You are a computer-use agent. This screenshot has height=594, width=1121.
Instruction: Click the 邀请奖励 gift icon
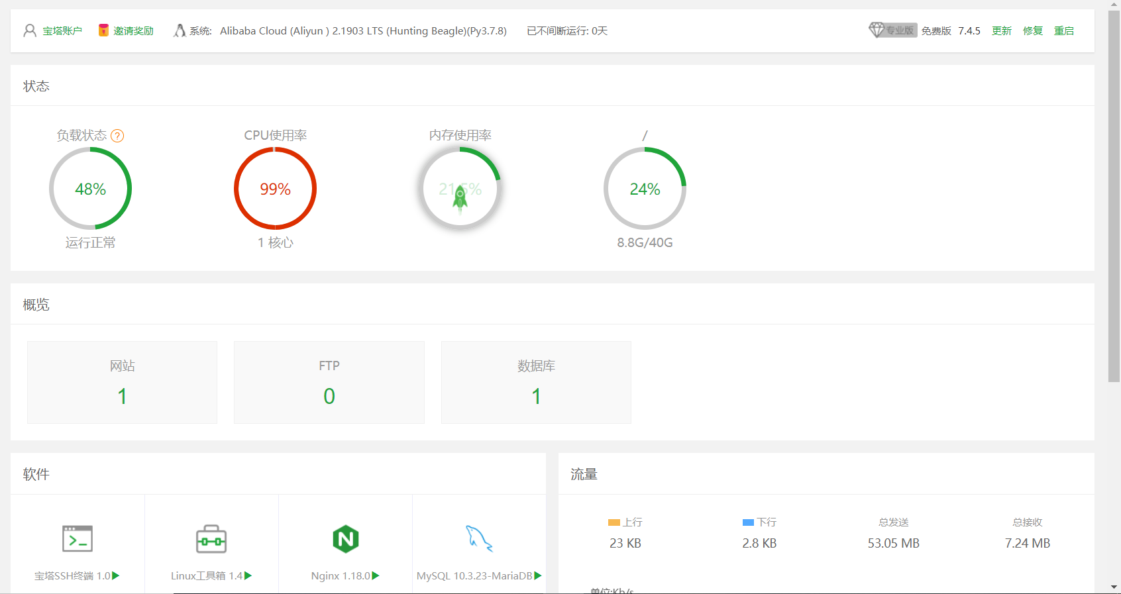(103, 30)
